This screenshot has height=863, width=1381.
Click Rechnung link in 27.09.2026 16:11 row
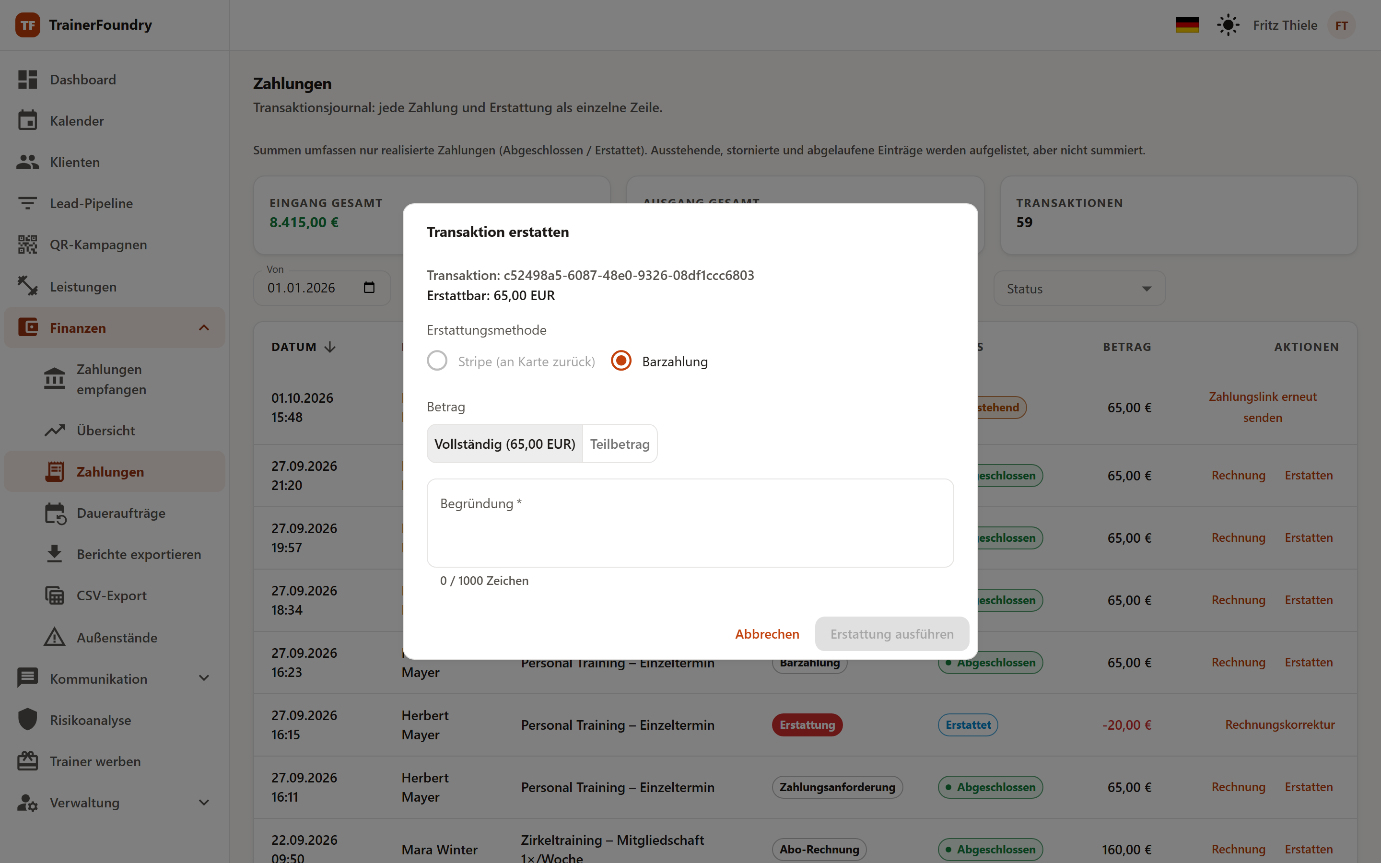[1238, 786]
